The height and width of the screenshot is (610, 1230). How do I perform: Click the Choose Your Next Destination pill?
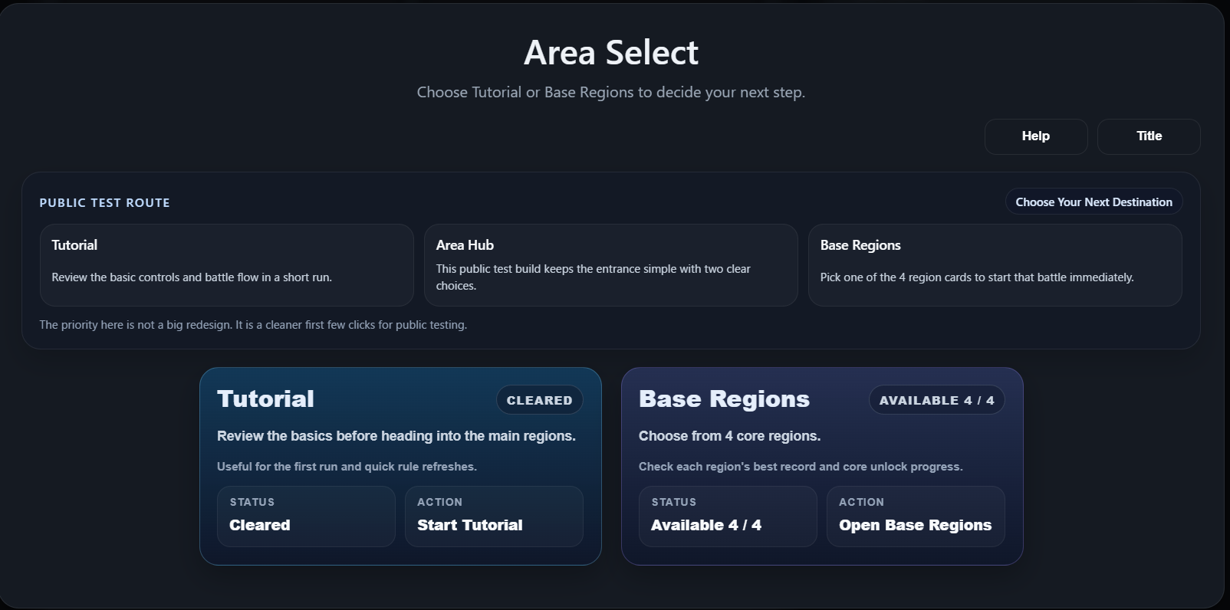pyautogui.click(x=1094, y=202)
